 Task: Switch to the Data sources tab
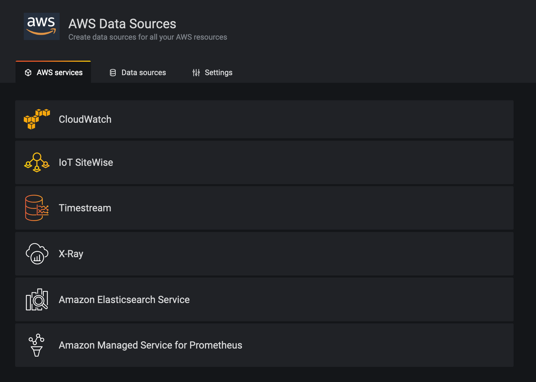(144, 72)
